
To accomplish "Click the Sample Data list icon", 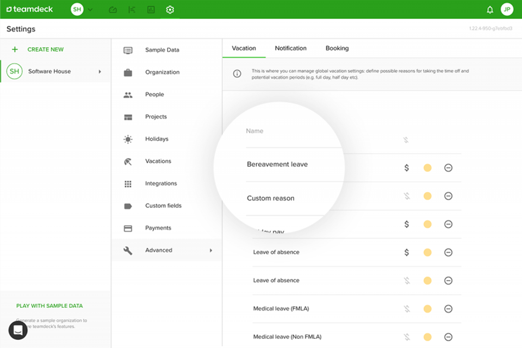I will 128,50.
